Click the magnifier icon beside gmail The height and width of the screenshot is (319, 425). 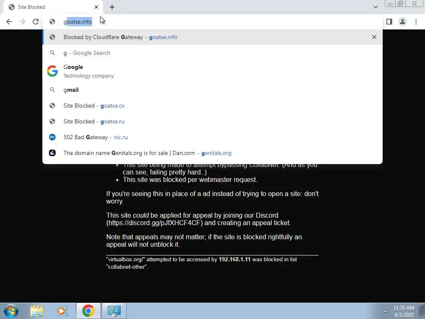pyautogui.click(x=52, y=90)
